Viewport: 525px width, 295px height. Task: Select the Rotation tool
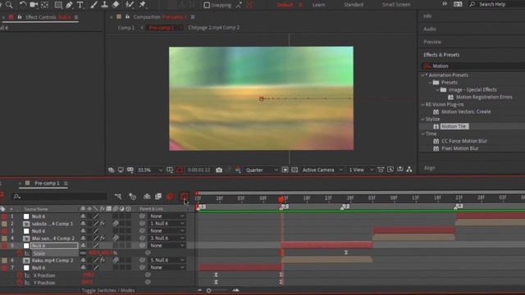pos(22,4)
